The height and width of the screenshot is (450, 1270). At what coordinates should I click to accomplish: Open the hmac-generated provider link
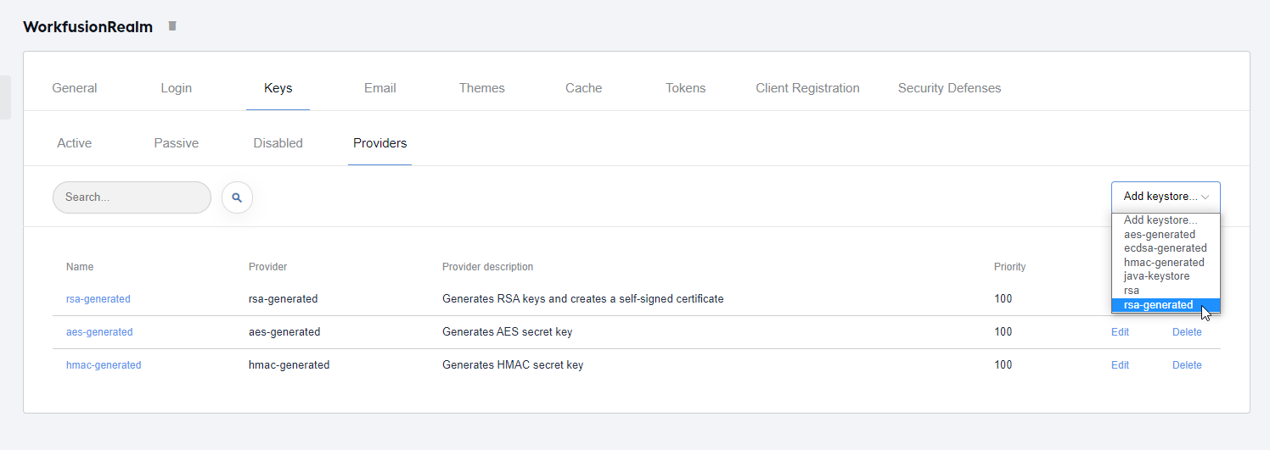[x=104, y=365]
